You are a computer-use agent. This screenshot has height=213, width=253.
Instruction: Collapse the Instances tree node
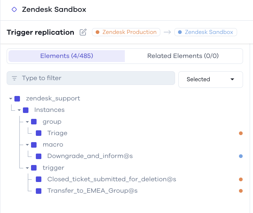[x=19, y=110]
